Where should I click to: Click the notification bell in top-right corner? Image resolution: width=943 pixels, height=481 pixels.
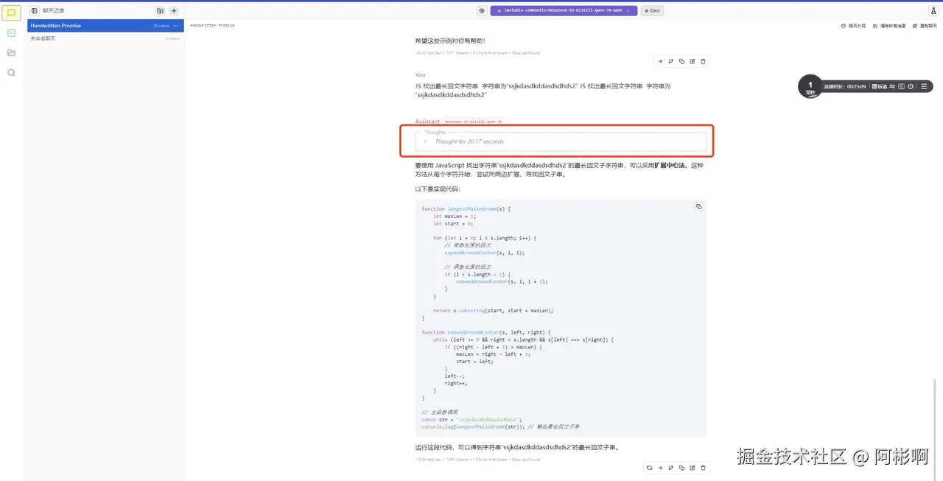(933, 10)
